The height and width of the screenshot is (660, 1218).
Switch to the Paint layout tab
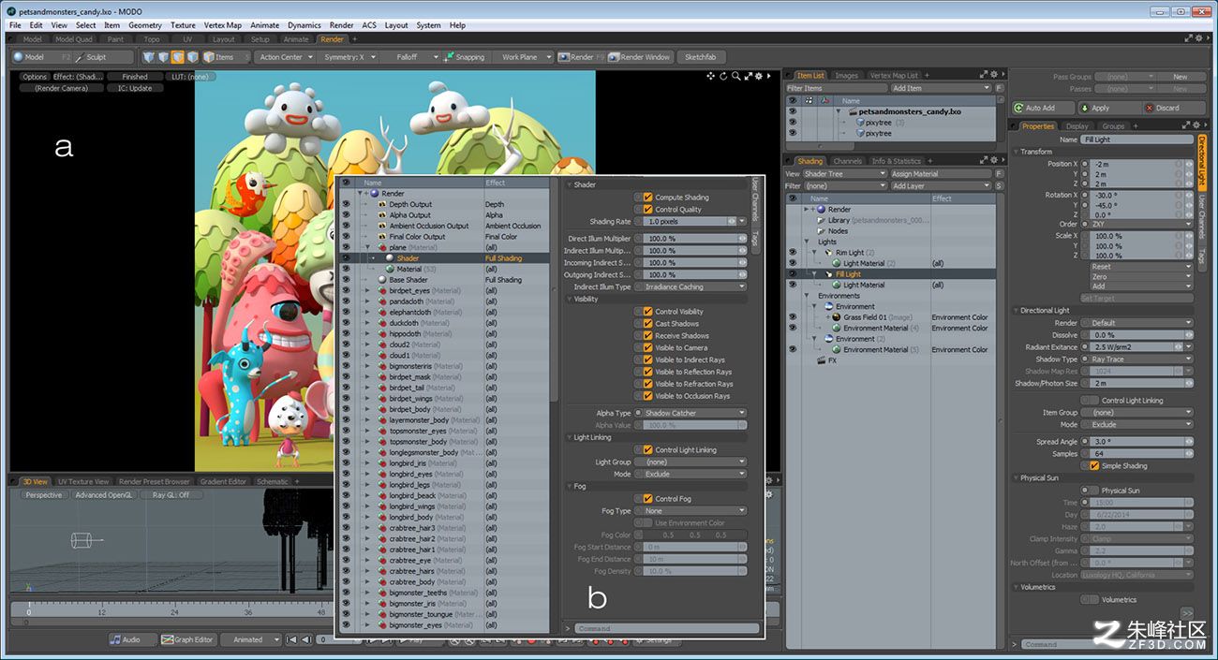(116, 39)
